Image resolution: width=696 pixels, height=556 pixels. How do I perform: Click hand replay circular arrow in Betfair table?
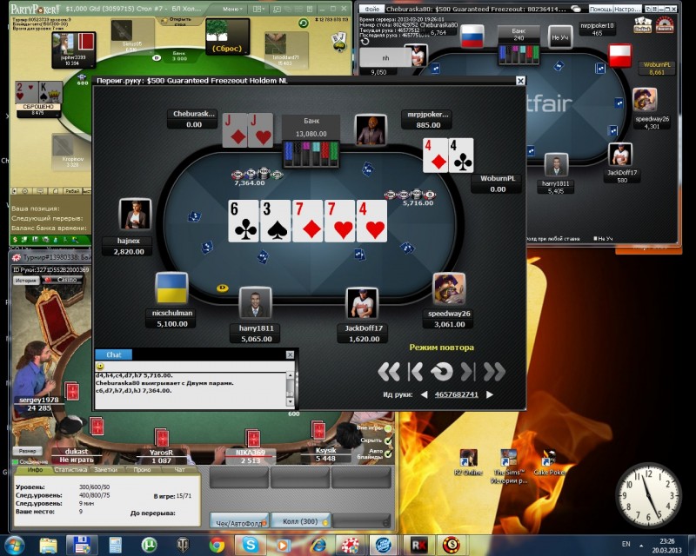coord(365,41)
